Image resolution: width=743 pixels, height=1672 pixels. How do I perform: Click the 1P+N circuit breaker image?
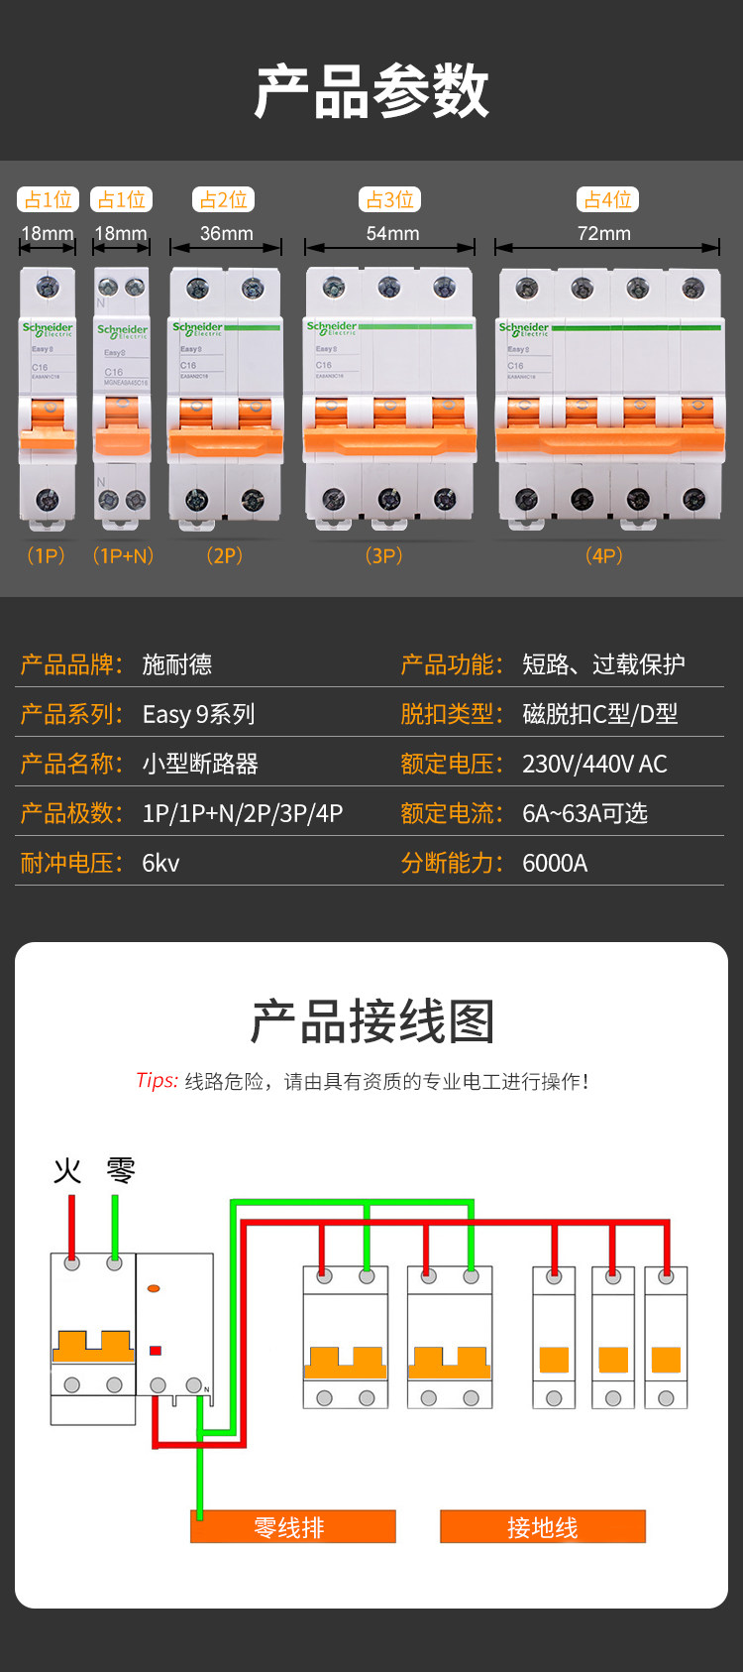coord(122,395)
